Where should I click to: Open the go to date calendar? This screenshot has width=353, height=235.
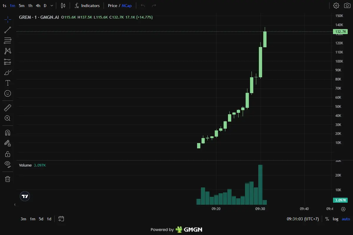pyautogui.click(x=61, y=219)
